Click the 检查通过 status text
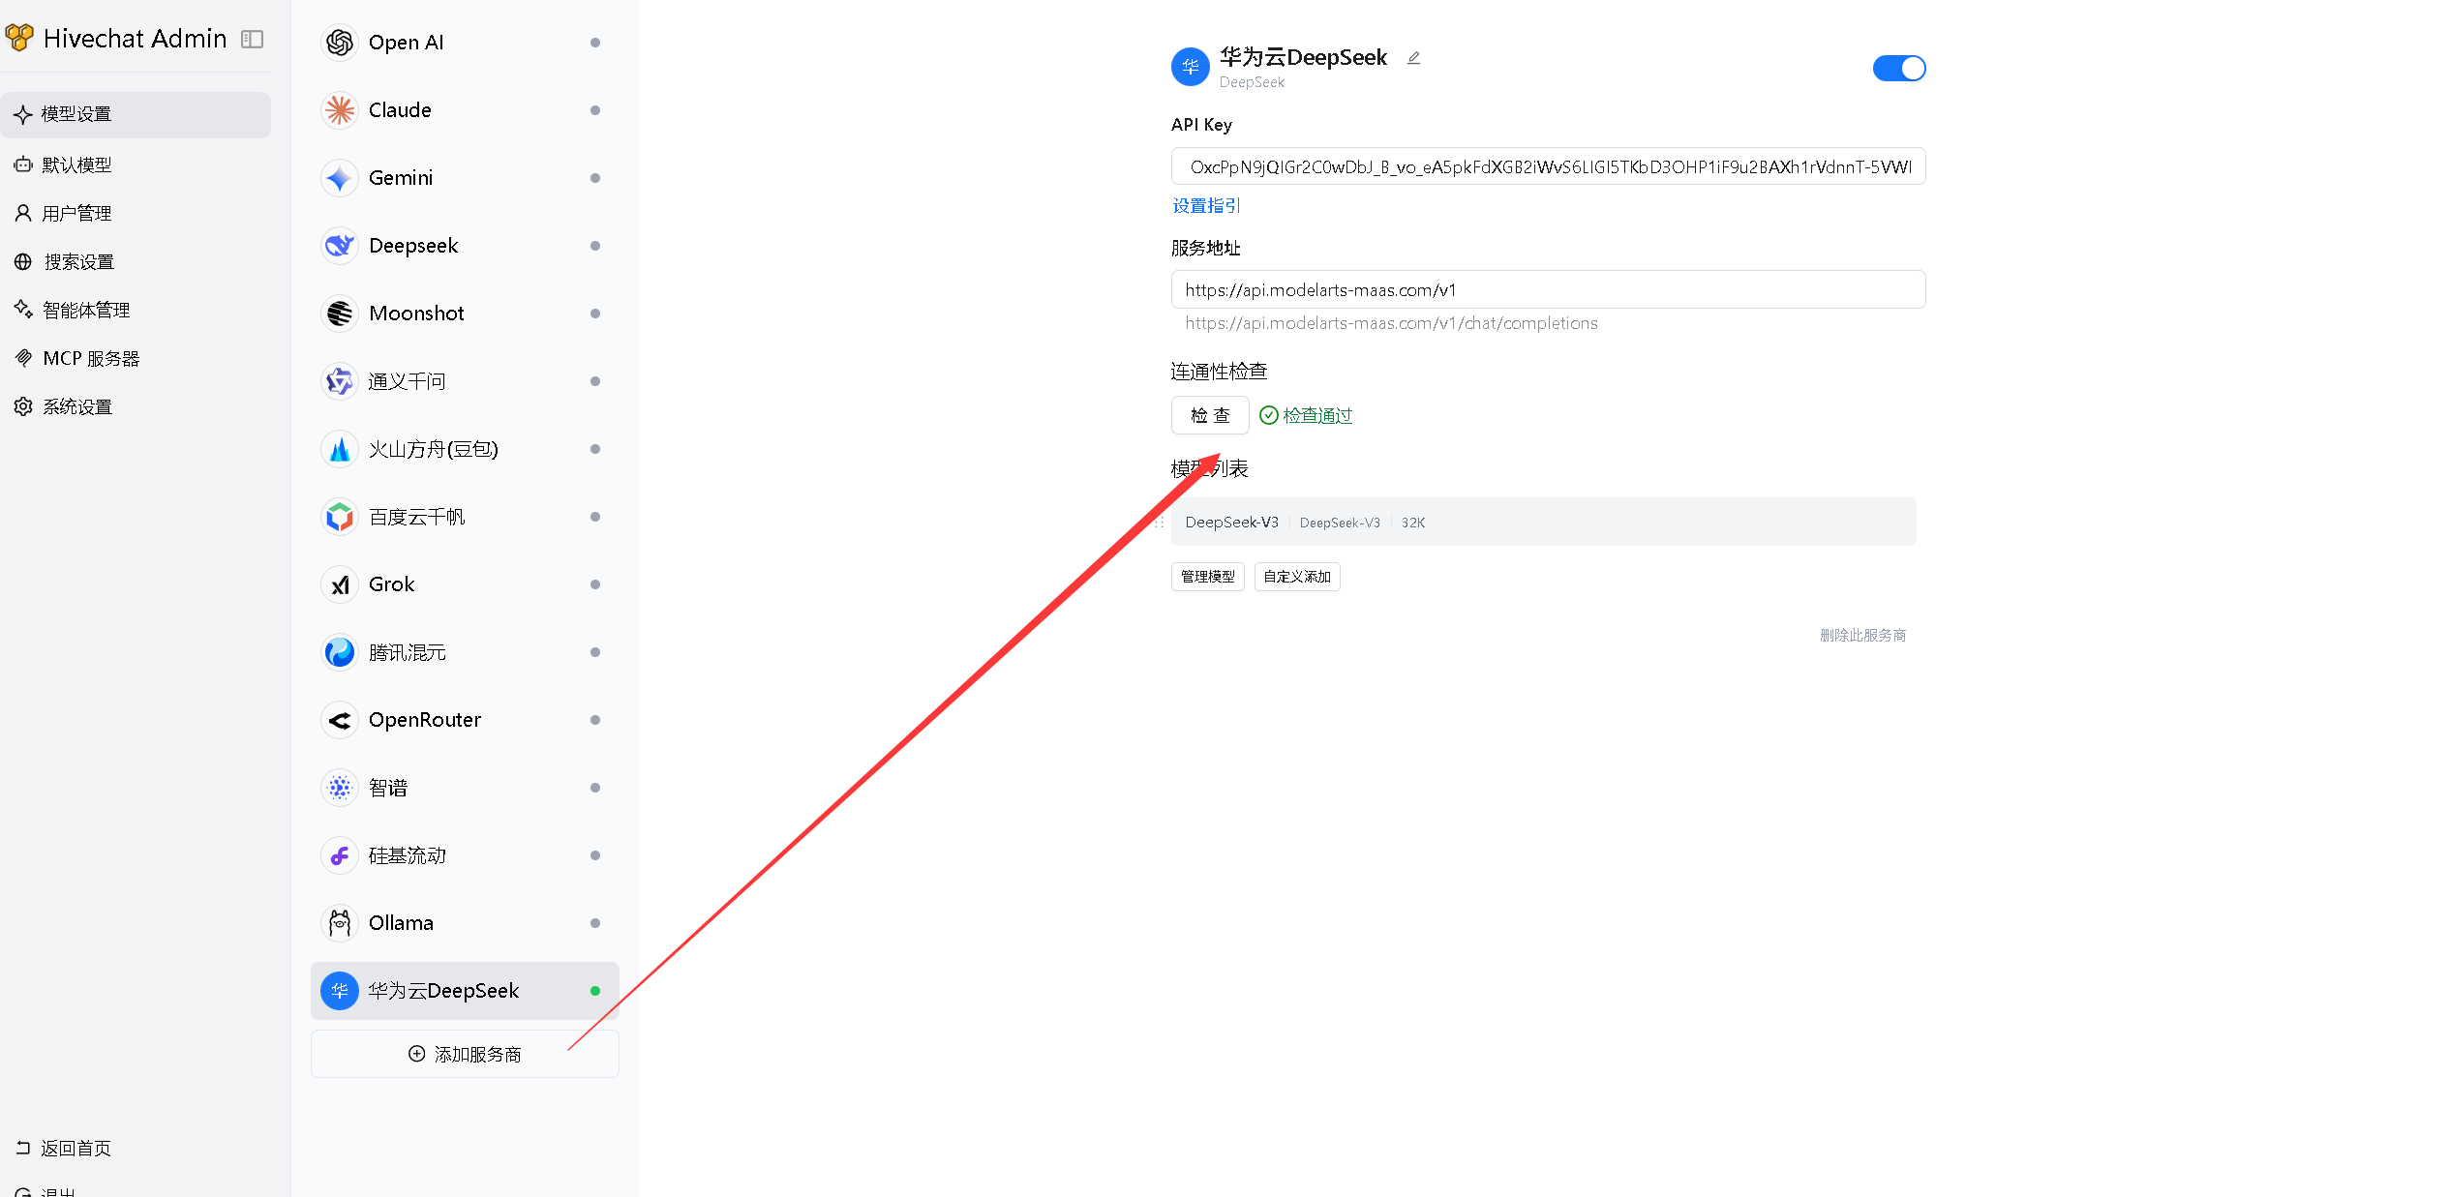Screen dimensions: 2450x1197 click(1317, 415)
